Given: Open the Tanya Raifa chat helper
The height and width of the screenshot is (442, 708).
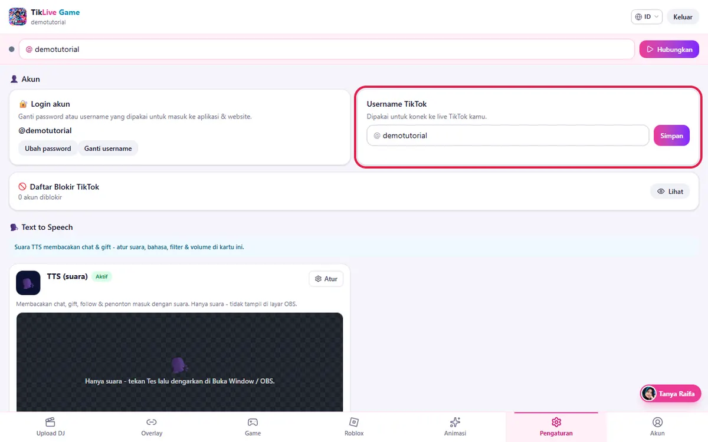Looking at the screenshot, I should (670, 394).
